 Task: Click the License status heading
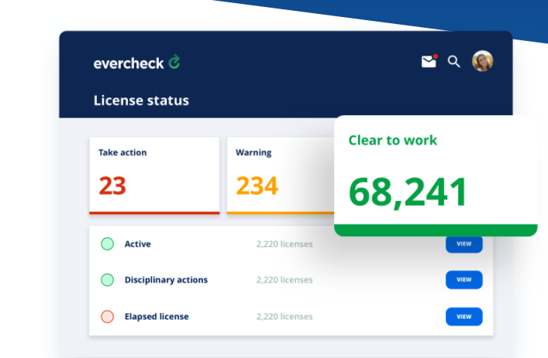[141, 101]
